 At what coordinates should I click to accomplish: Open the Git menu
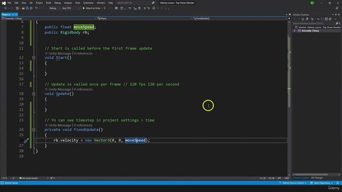coord(31,3)
